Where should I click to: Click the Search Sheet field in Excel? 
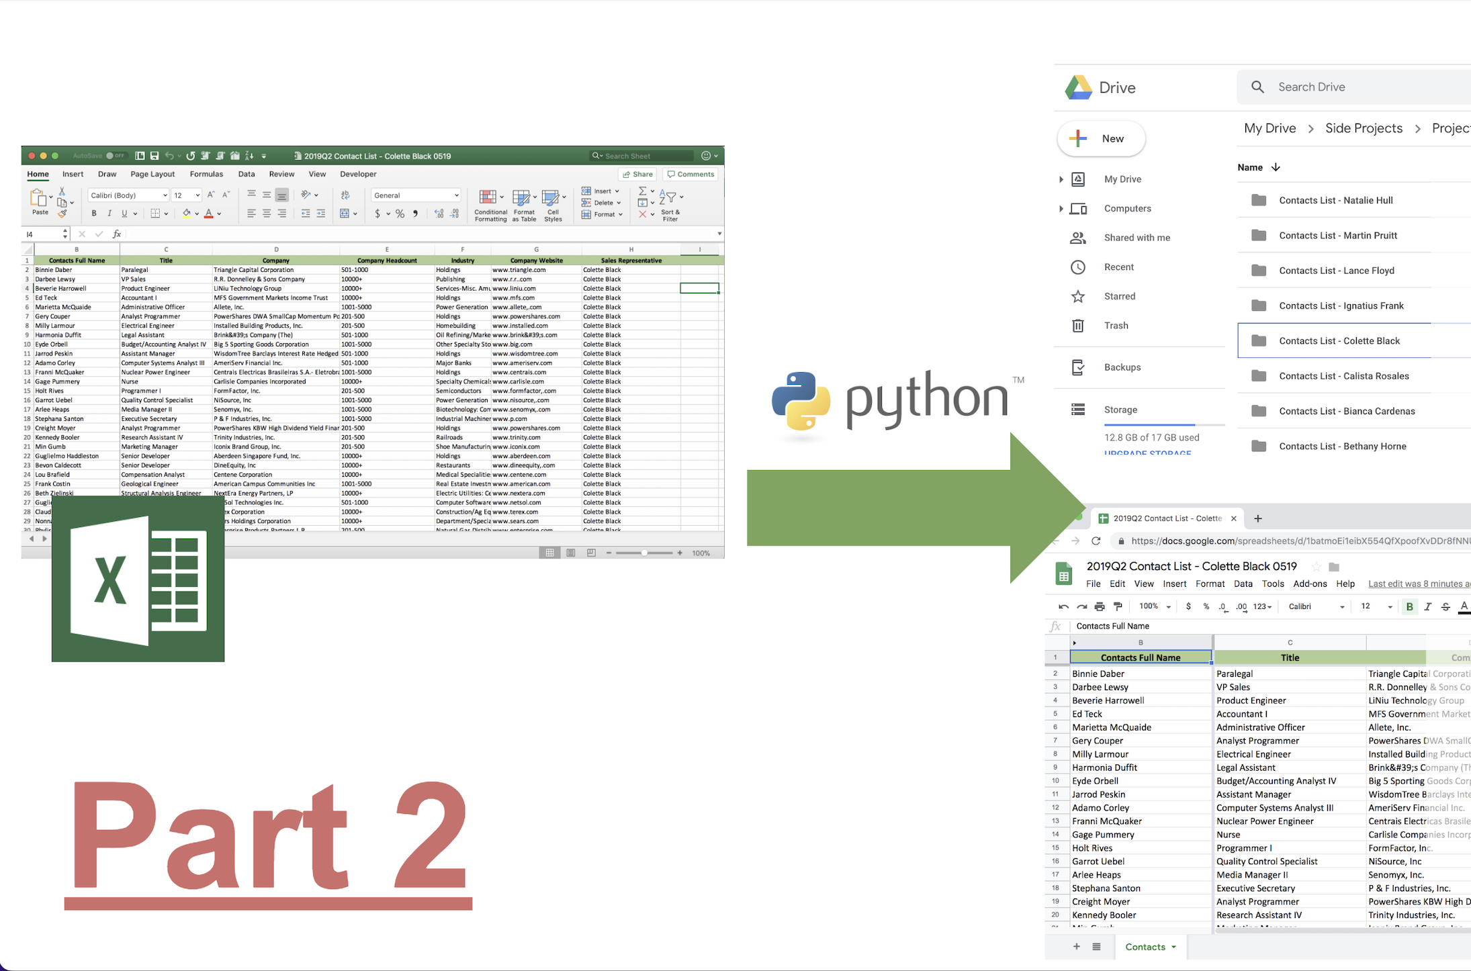pyautogui.click(x=641, y=156)
